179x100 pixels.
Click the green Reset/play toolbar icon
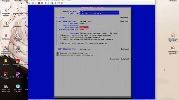(49, 3)
